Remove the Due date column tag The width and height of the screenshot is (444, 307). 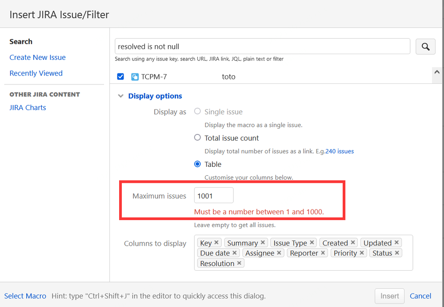tap(235, 252)
